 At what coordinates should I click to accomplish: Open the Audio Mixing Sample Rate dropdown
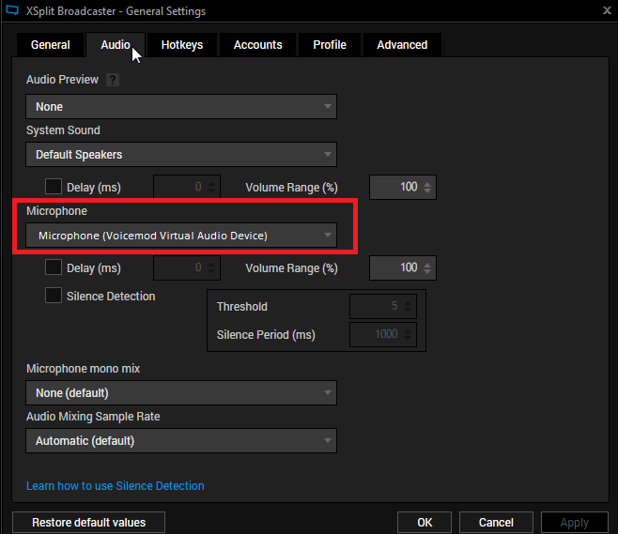181,441
